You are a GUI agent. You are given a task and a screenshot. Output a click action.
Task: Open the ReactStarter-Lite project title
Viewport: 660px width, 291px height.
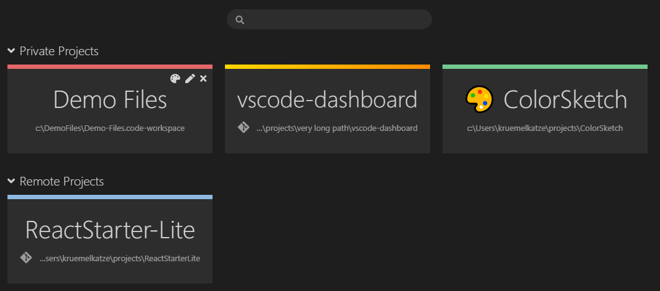point(110,230)
